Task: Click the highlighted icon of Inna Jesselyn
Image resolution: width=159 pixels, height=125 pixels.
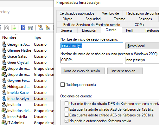Action: coord(4,98)
